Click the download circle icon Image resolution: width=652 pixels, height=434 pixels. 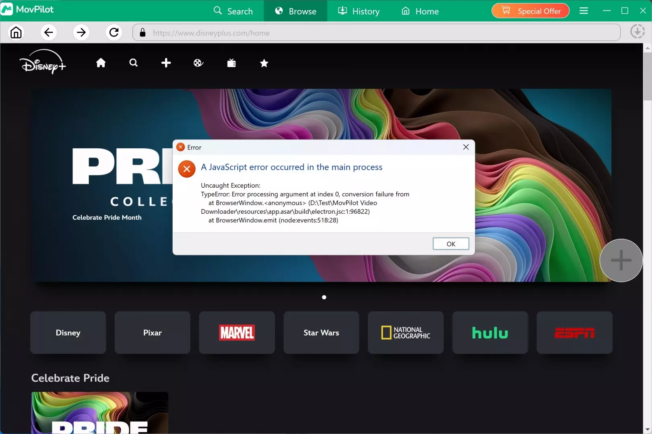point(638,31)
